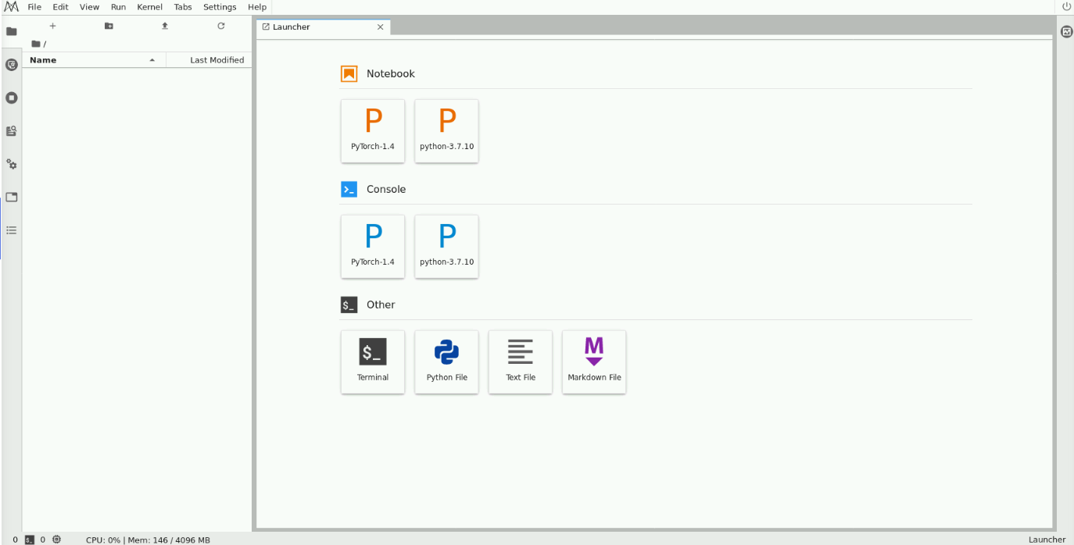Click the terminal count icon in the status bar

[x=30, y=540]
